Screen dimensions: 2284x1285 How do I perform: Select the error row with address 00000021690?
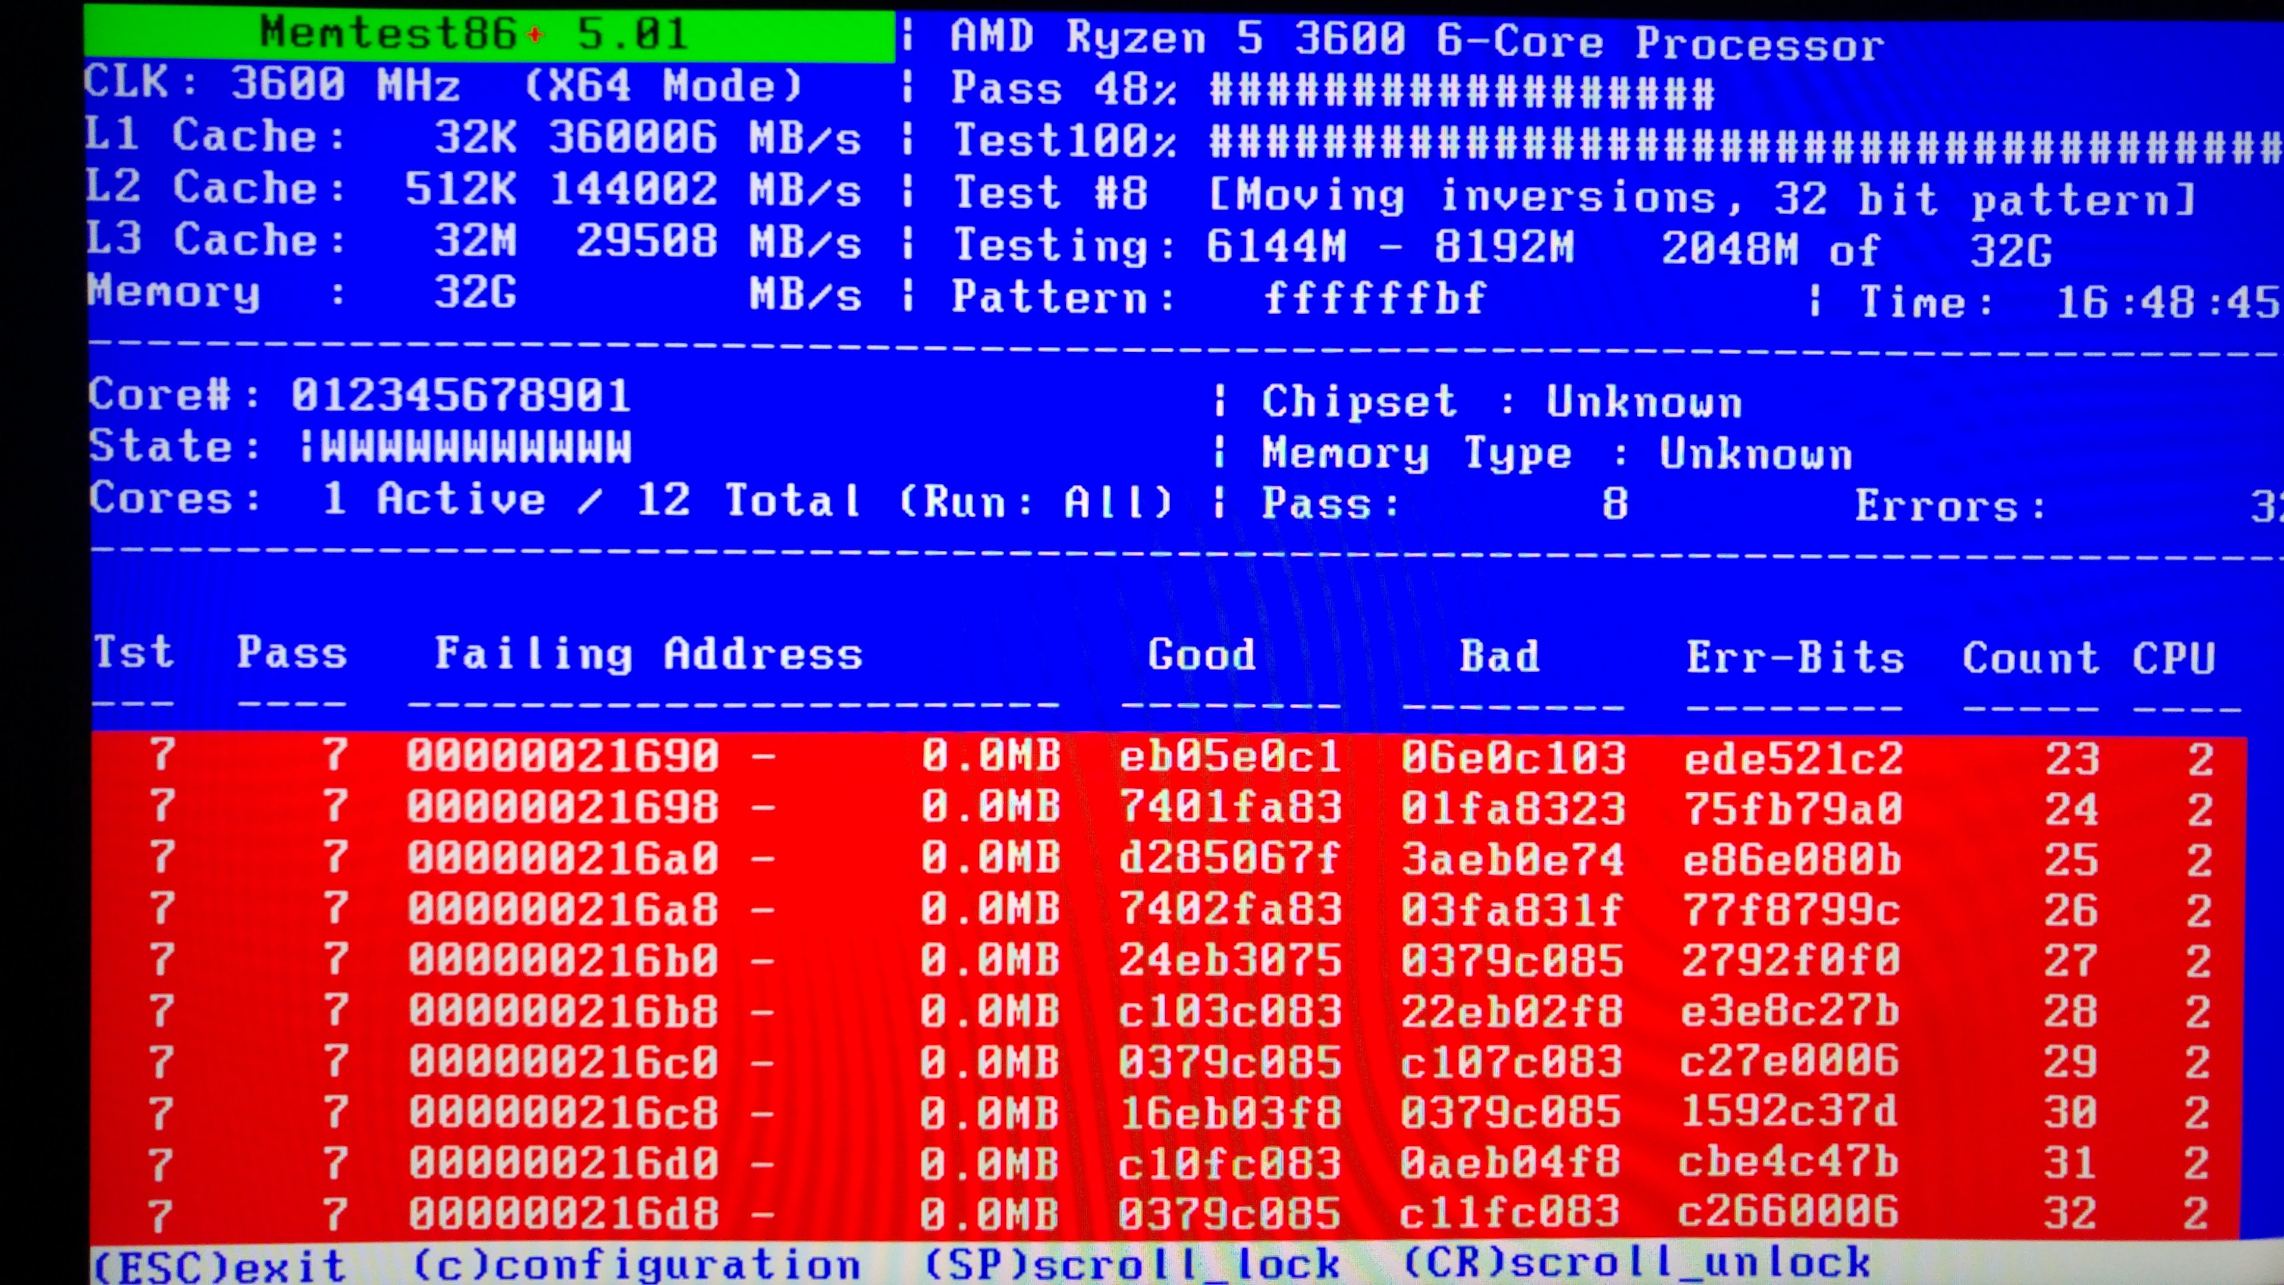click(562, 757)
